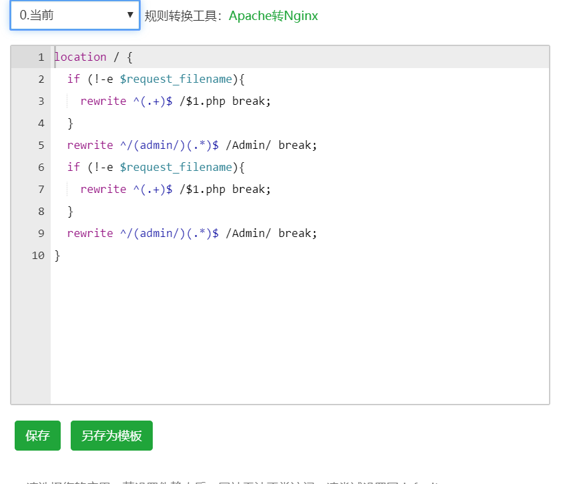Viewport: 579px width, 484px height.
Task: Click line number 1 in the gutter
Action: click(x=41, y=57)
